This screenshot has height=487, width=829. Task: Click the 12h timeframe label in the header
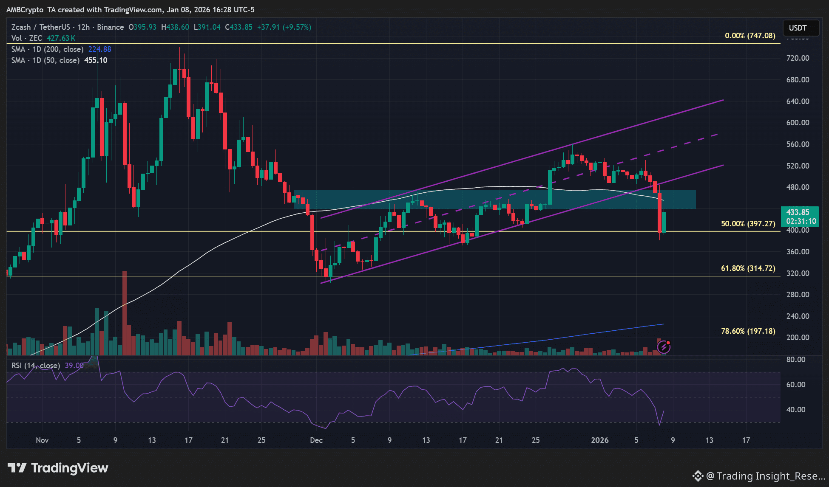coord(83,27)
